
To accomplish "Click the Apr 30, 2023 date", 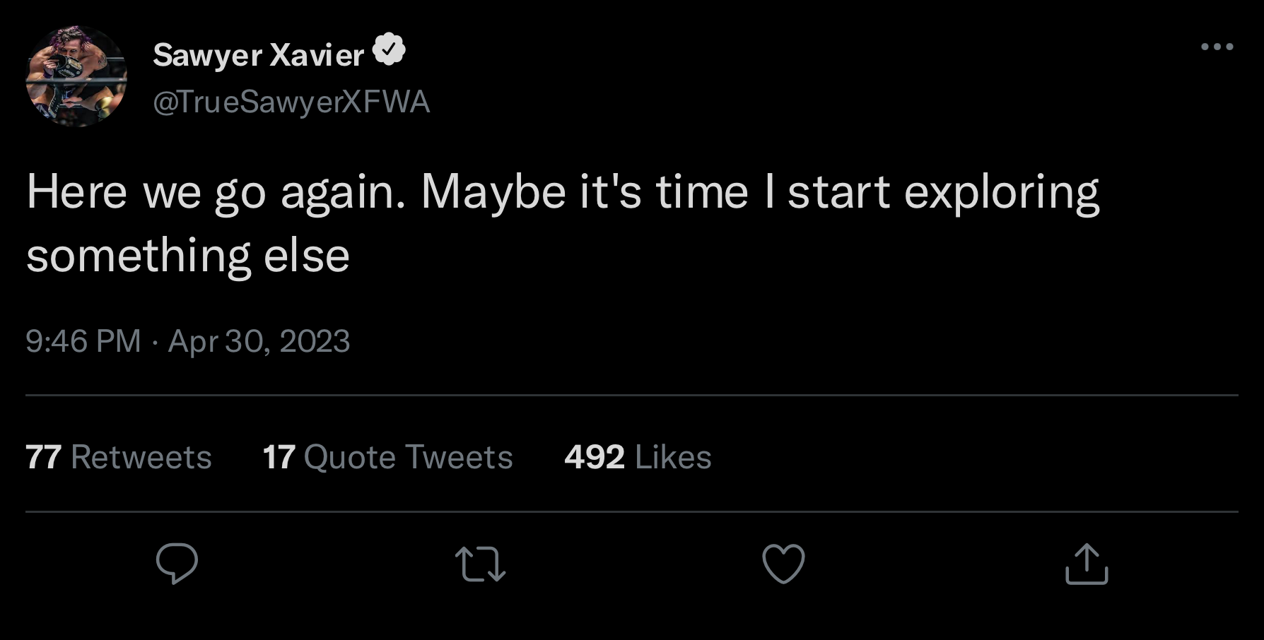I will tap(259, 341).
